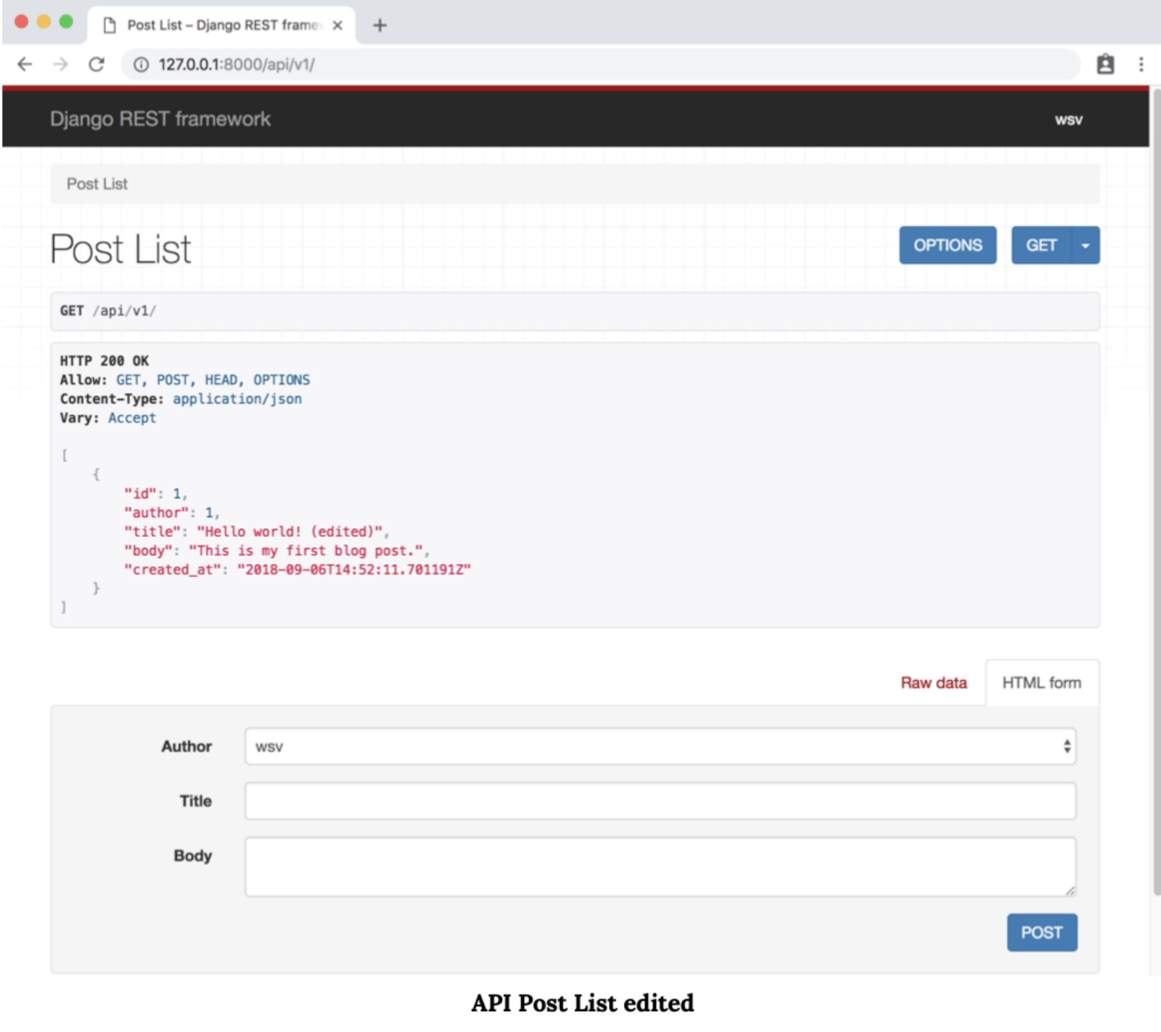Open the browser profile icon
The width and height of the screenshot is (1161, 1032).
tap(1105, 64)
